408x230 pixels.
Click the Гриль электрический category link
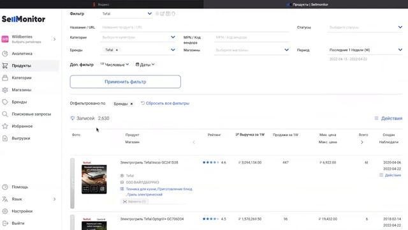145,194
